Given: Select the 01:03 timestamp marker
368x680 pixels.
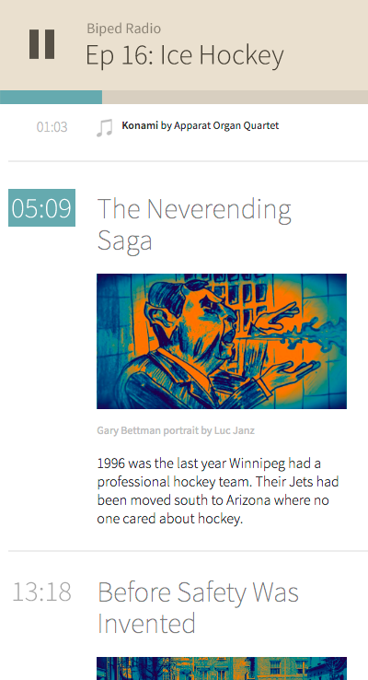Looking at the screenshot, I should coord(52,127).
